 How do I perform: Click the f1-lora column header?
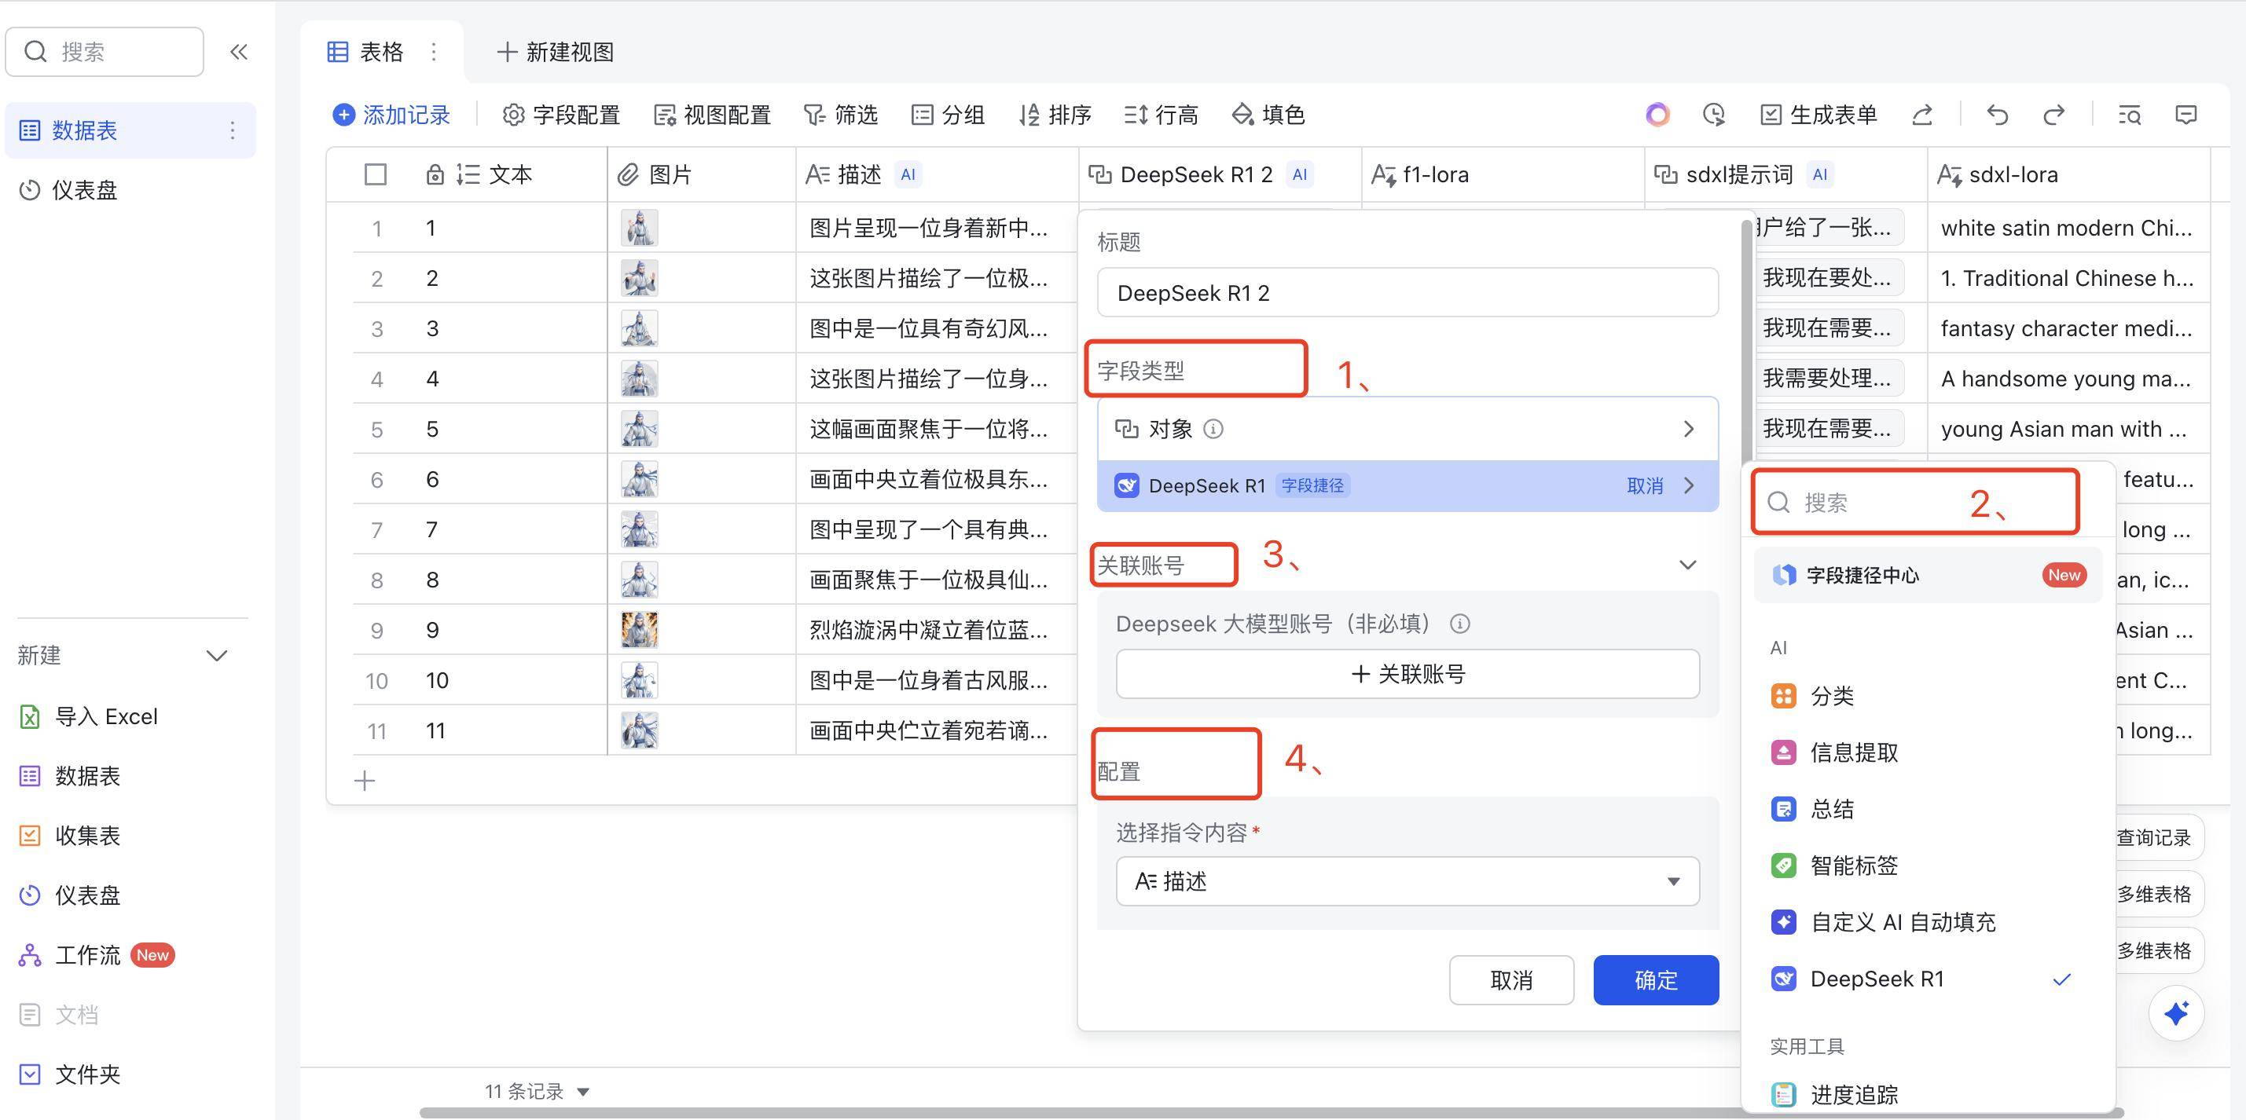[x=1503, y=174]
